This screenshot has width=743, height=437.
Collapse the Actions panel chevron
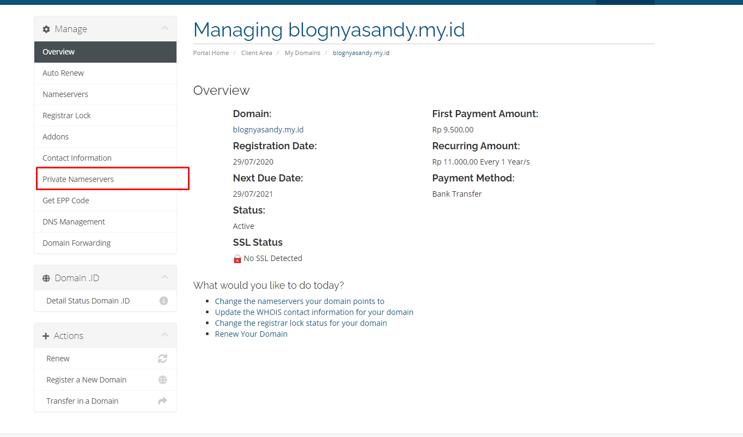(165, 335)
